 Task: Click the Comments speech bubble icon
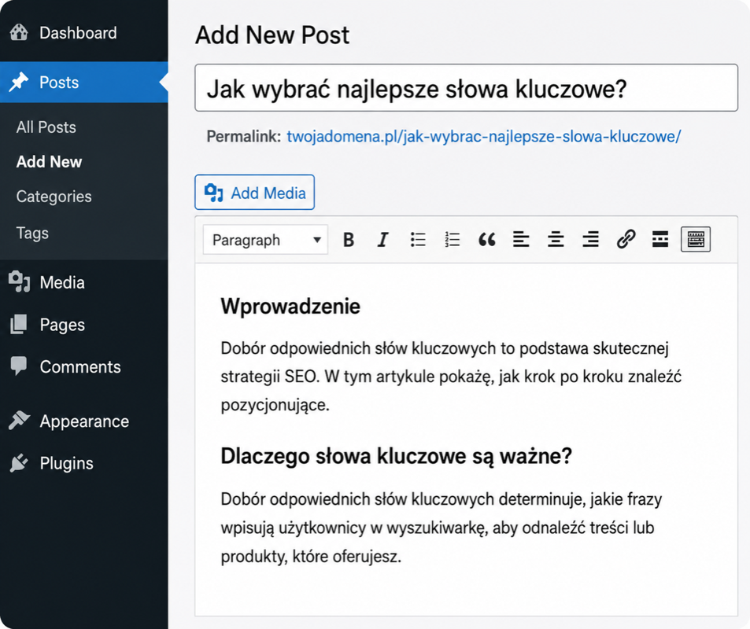point(19,366)
